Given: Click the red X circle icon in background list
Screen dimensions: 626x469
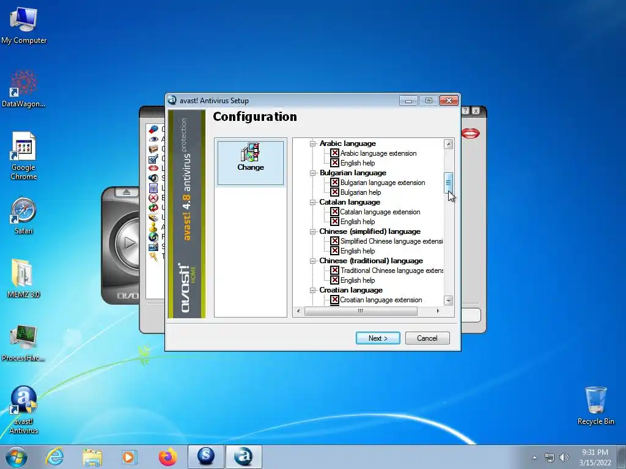Looking at the screenshot, I should tap(153, 198).
